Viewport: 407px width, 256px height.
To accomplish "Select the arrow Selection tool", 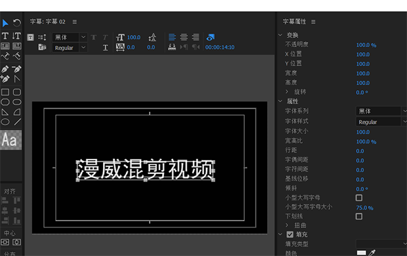I will [x=6, y=24].
